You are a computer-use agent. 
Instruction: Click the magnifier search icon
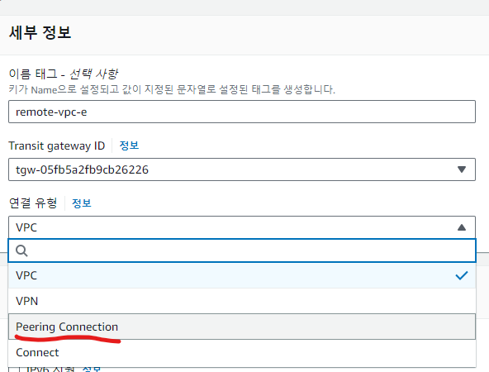pyautogui.click(x=21, y=250)
